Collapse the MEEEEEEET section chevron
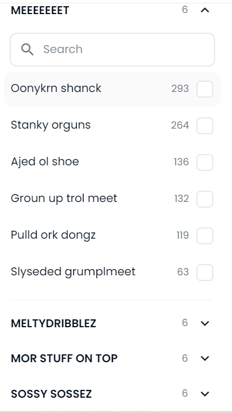 tap(205, 10)
